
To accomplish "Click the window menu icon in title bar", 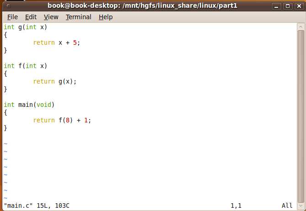I will 8,6.
